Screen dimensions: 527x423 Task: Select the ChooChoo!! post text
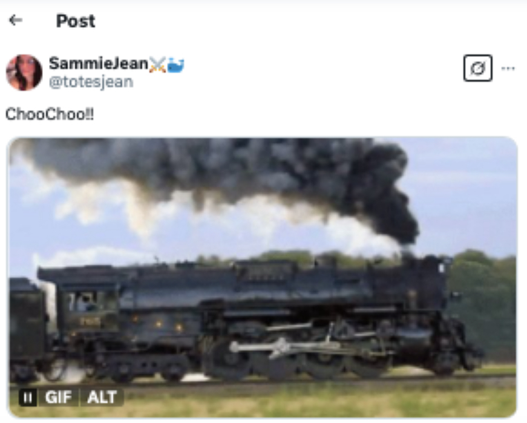pos(50,114)
